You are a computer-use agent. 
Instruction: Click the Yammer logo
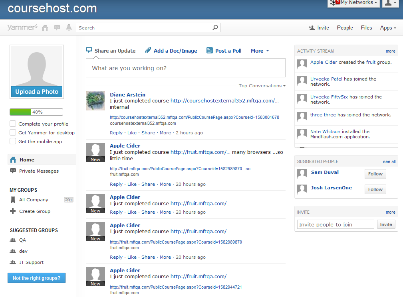pyautogui.click(x=22, y=27)
